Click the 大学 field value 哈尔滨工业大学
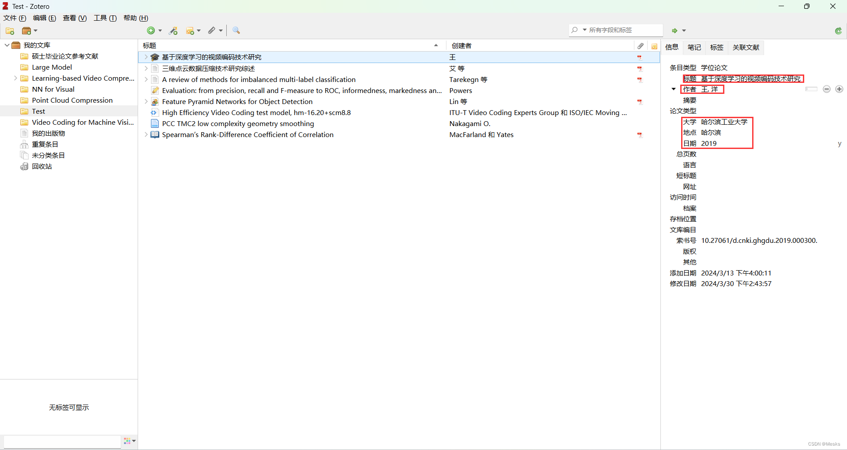The image size is (847, 450). coord(724,122)
